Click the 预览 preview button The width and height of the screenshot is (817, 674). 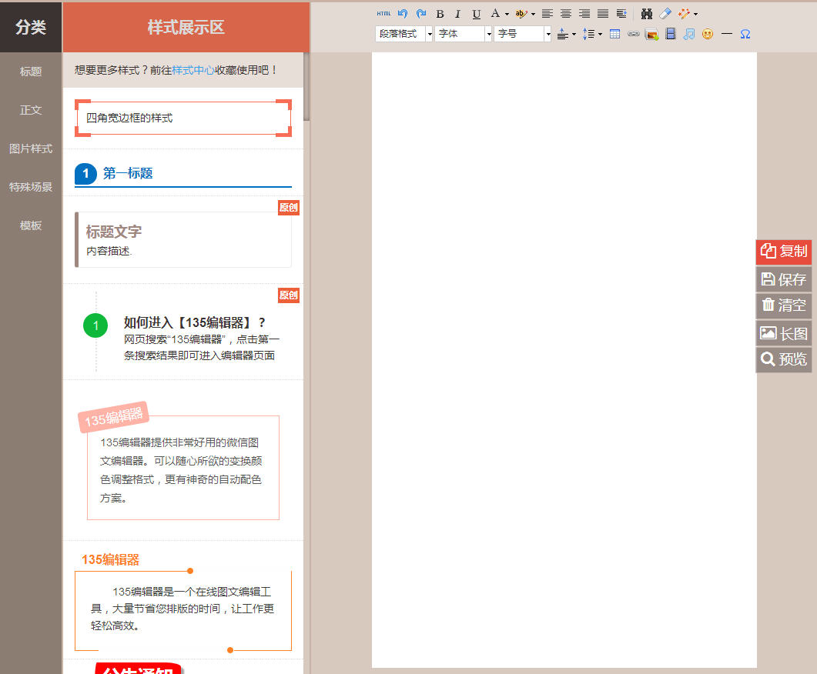[783, 359]
